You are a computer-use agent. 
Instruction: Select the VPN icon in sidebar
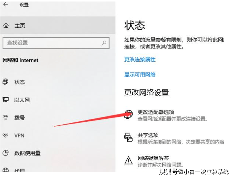click(x=6, y=135)
